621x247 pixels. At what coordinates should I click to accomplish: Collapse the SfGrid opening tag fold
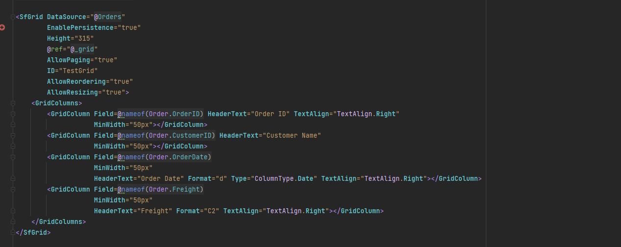pos(13,17)
